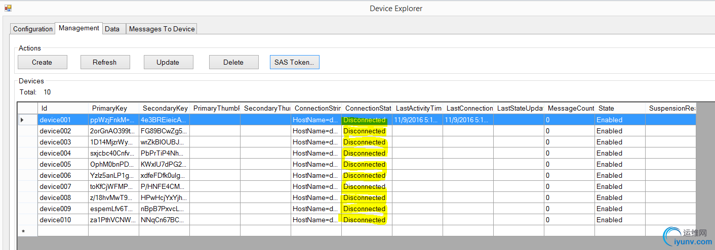
Task: Select the device003 Id cell
Action: point(63,142)
